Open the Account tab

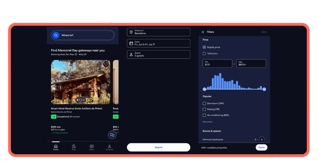[110, 147]
